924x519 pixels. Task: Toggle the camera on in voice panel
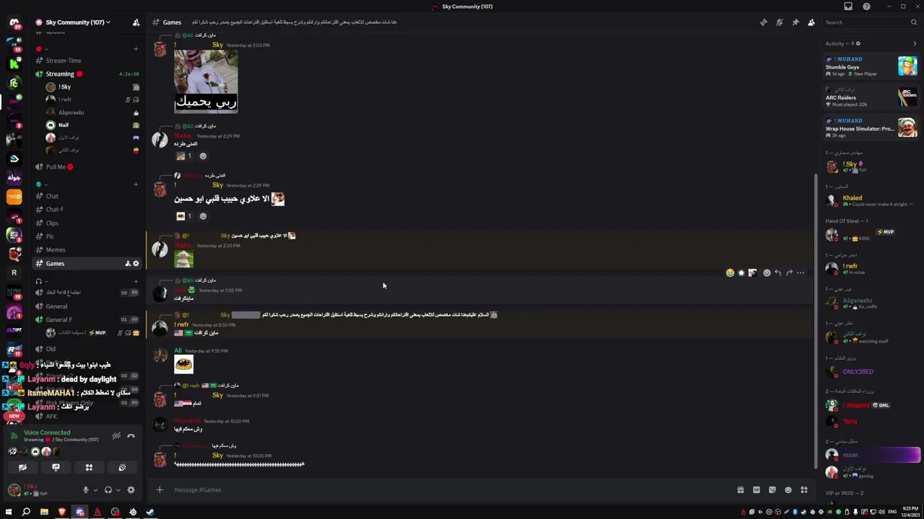22,468
